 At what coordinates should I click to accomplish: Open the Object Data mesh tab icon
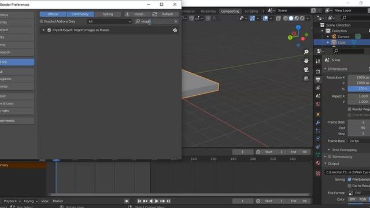[x=318, y=155]
